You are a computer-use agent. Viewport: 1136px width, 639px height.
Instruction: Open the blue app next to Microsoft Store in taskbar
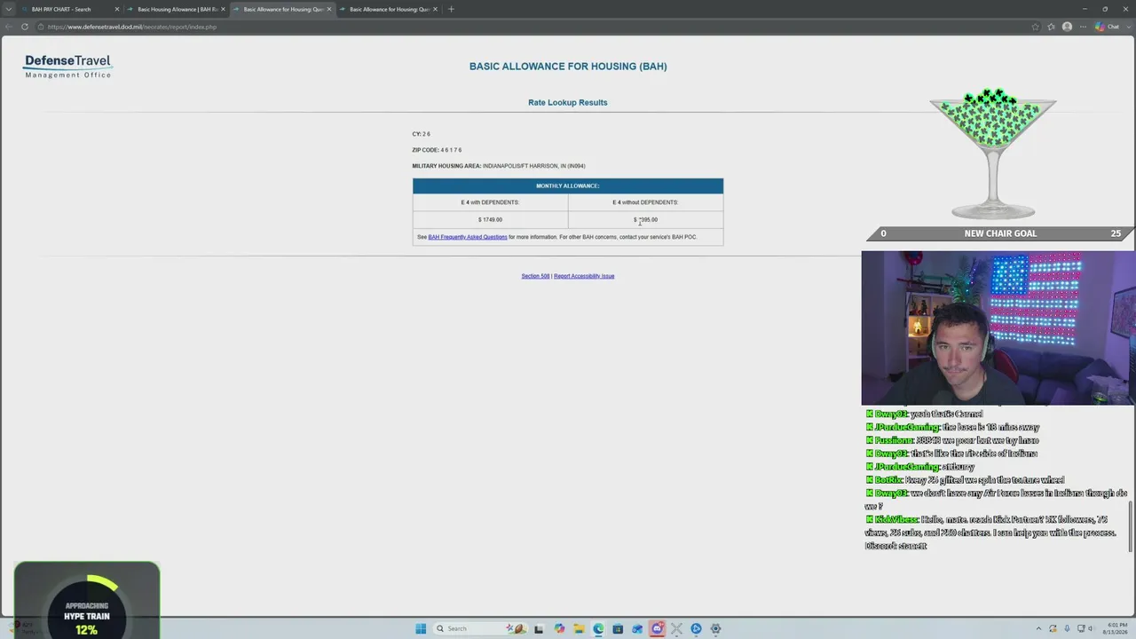(637, 628)
